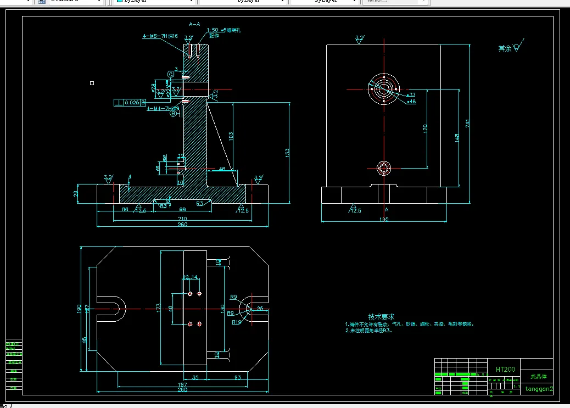Select the 其余 surface finish note
This screenshot has width=570, height=408.
click(511, 46)
